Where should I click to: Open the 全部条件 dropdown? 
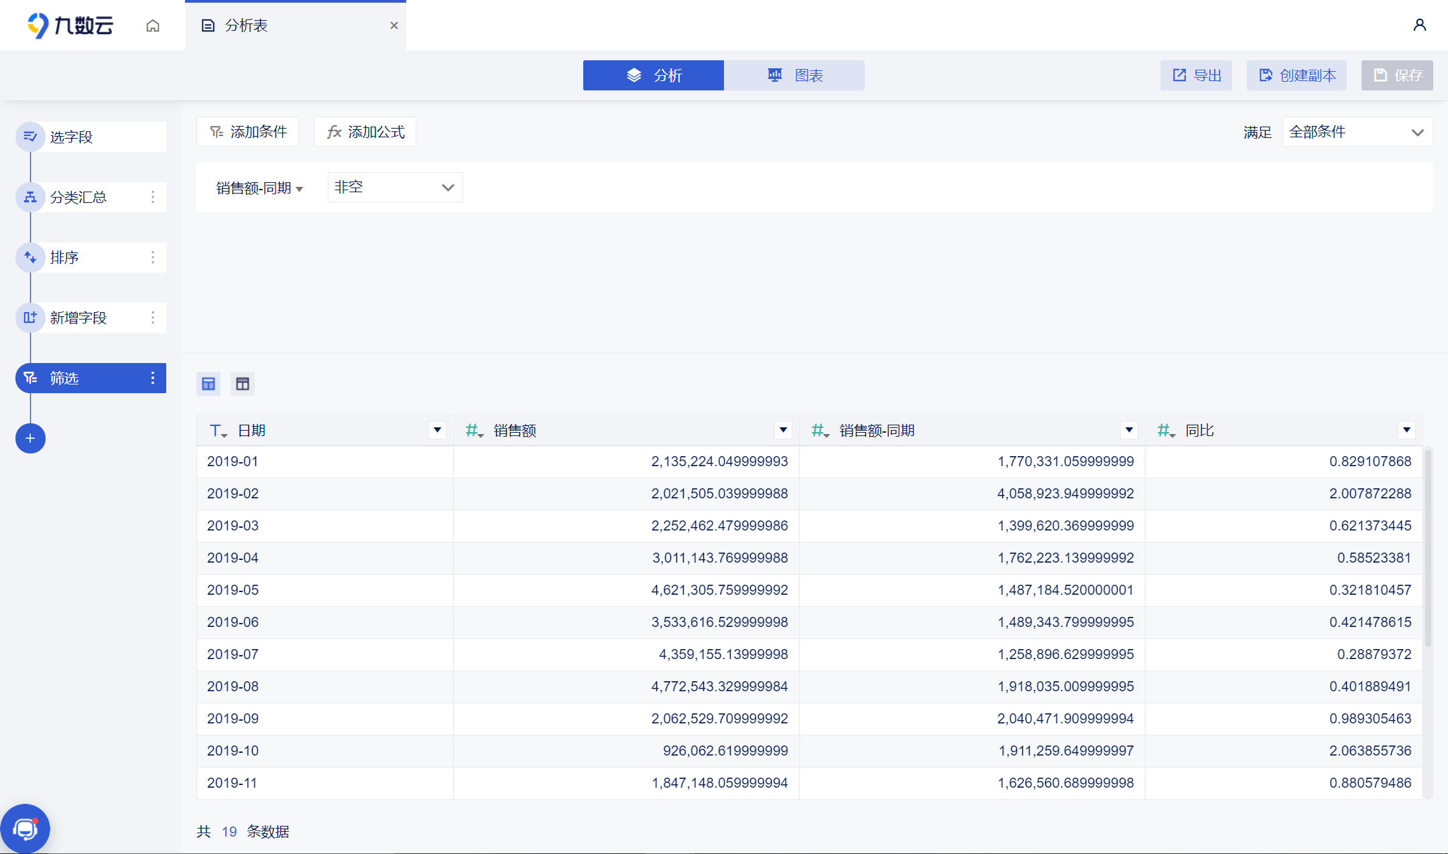(x=1357, y=132)
